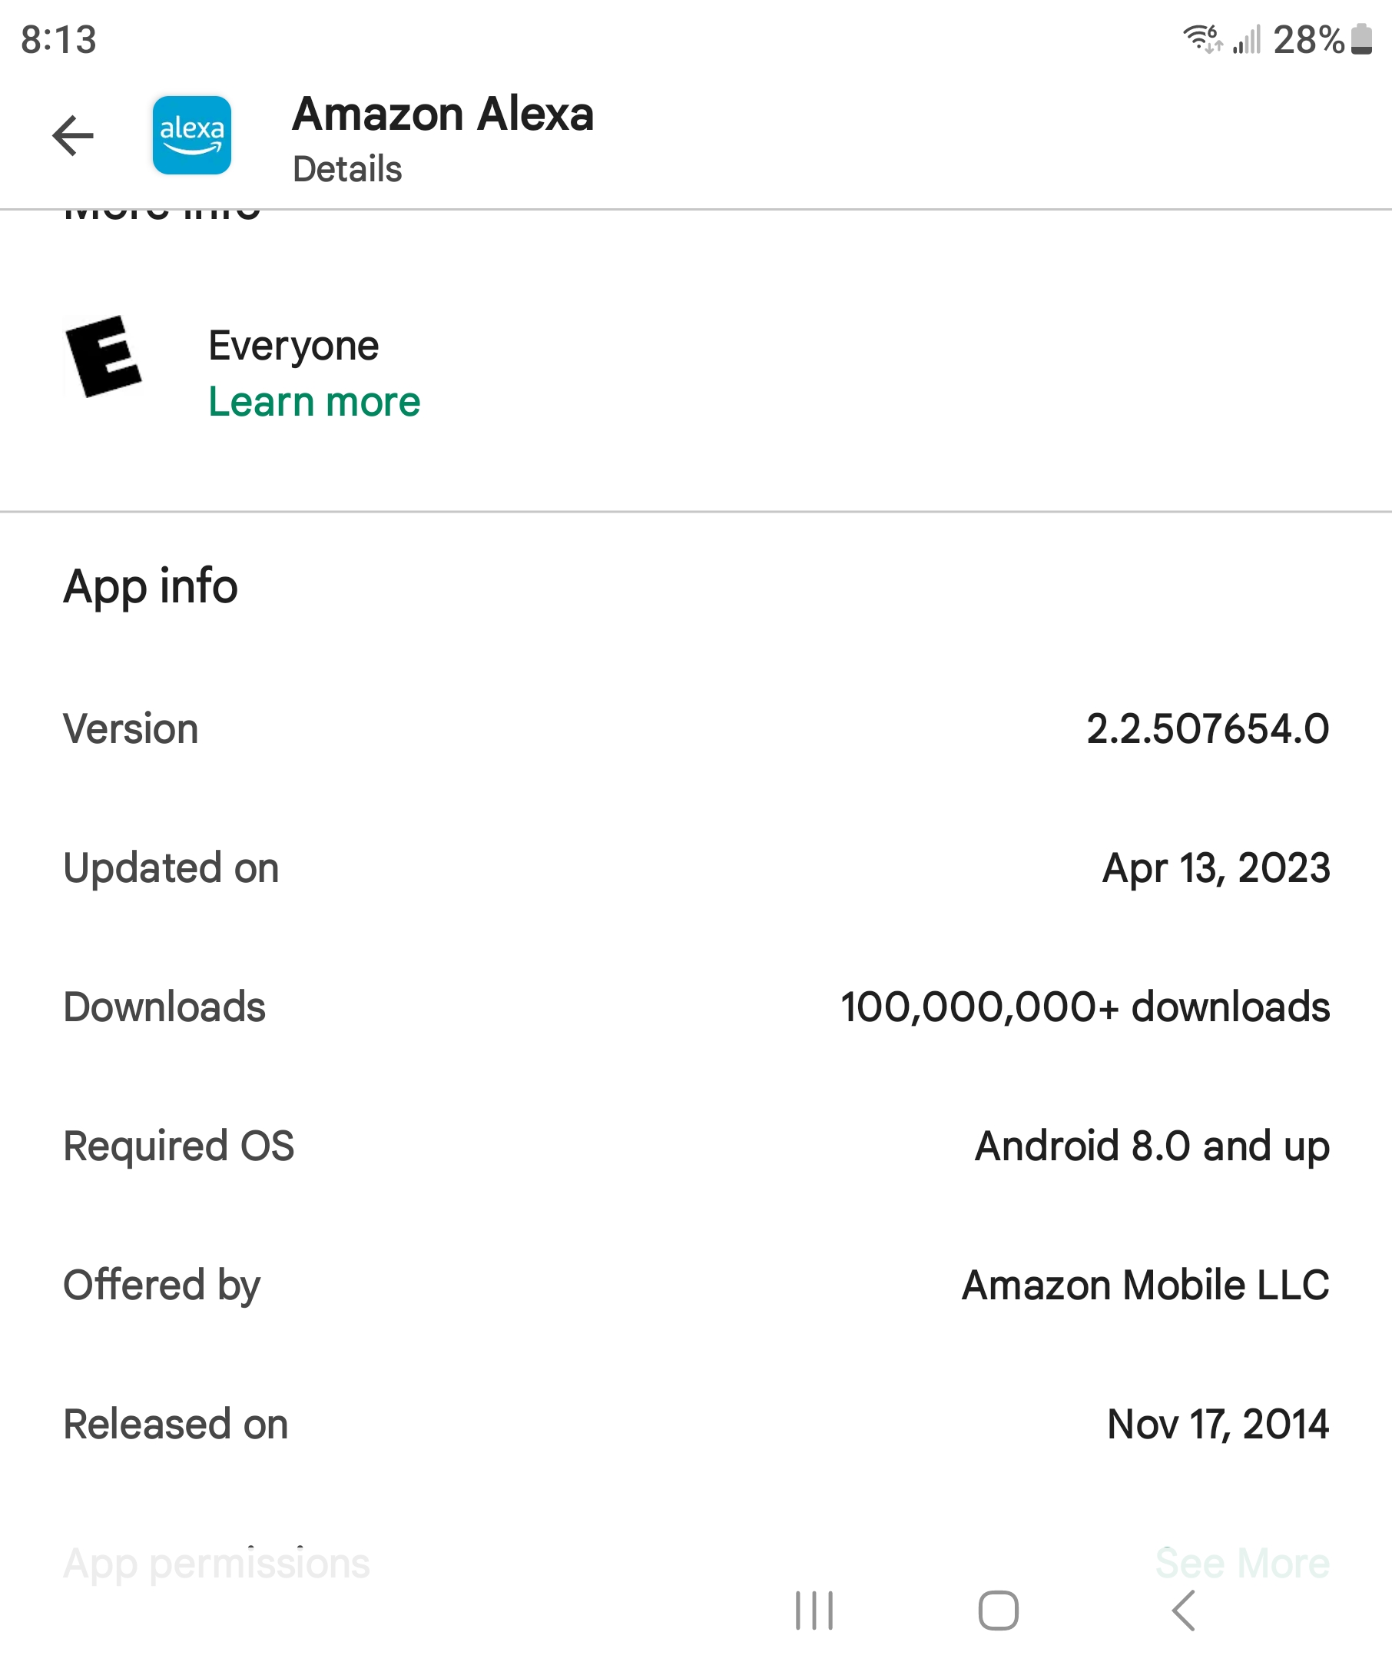Tap the Released on date Nov 17, 2014
Screen dimensions: 1392x1672
1218,1425
